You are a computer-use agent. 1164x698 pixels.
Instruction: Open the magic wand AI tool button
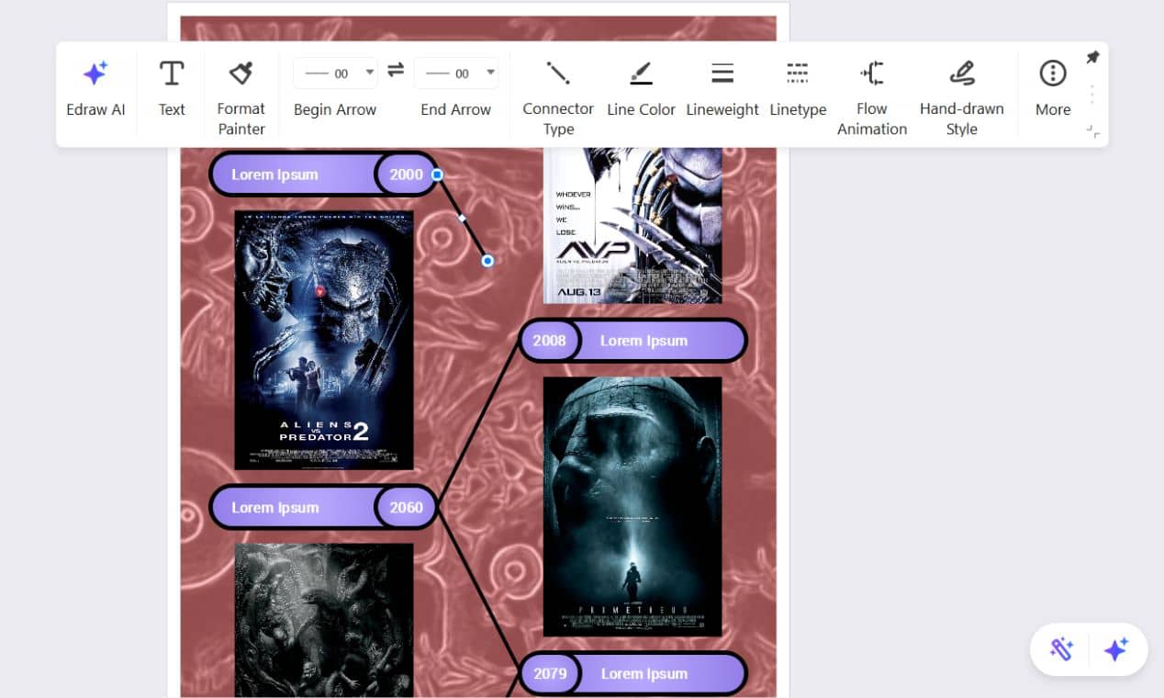[1061, 649]
